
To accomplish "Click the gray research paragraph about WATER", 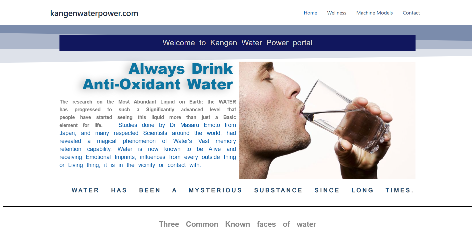I will 148,113.
